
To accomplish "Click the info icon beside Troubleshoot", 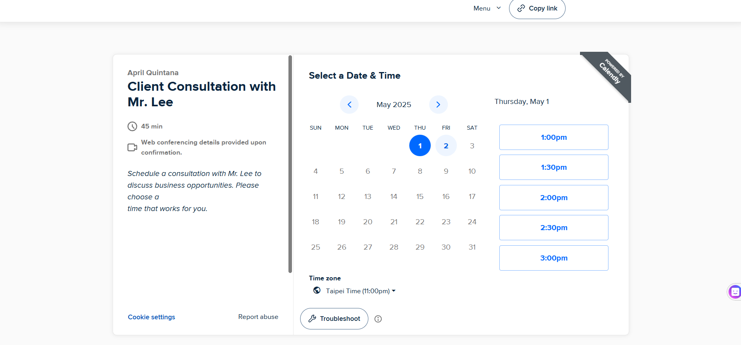I will click(x=378, y=319).
